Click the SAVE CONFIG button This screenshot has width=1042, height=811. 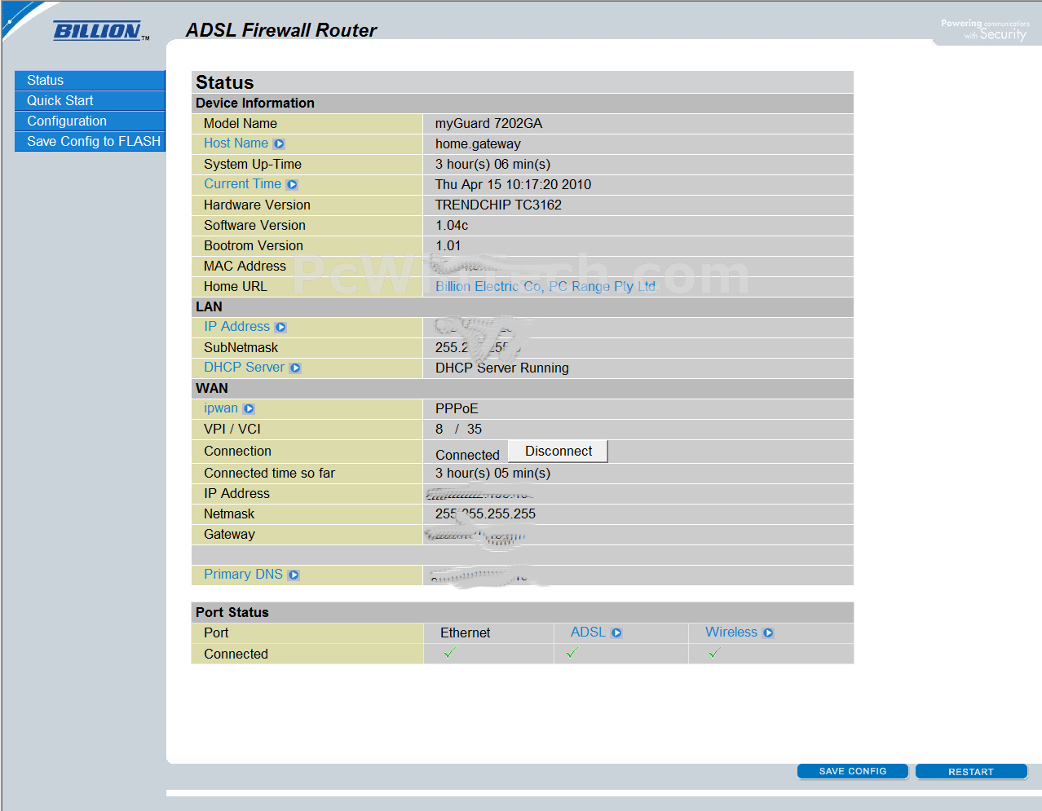pos(853,771)
